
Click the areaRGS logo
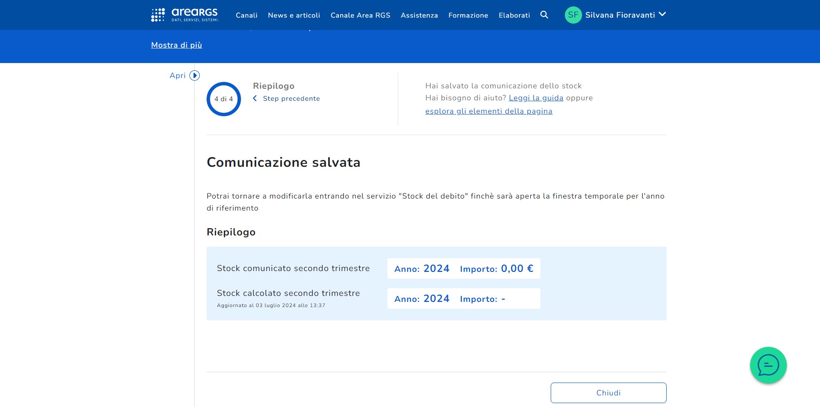(185, 15)
